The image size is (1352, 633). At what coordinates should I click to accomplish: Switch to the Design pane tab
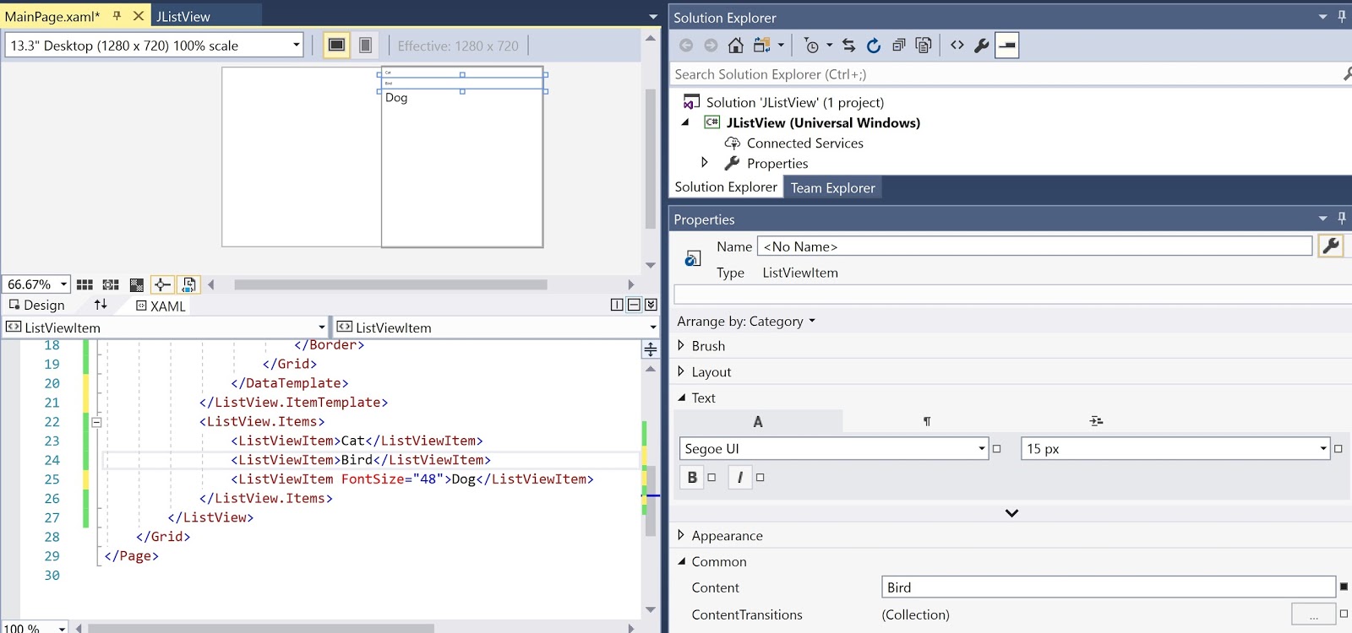point(36,305)
